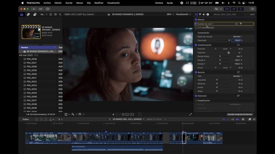Viewport: 275px width, 154px height.
Task: Open the audio inspector speaker icon
Action: [x=204, y=15]
